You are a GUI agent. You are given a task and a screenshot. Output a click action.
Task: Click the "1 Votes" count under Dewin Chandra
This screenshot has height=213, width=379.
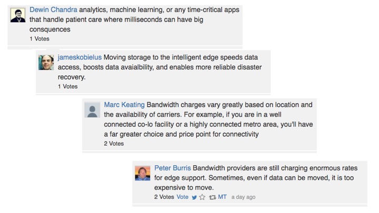[39, 39]
